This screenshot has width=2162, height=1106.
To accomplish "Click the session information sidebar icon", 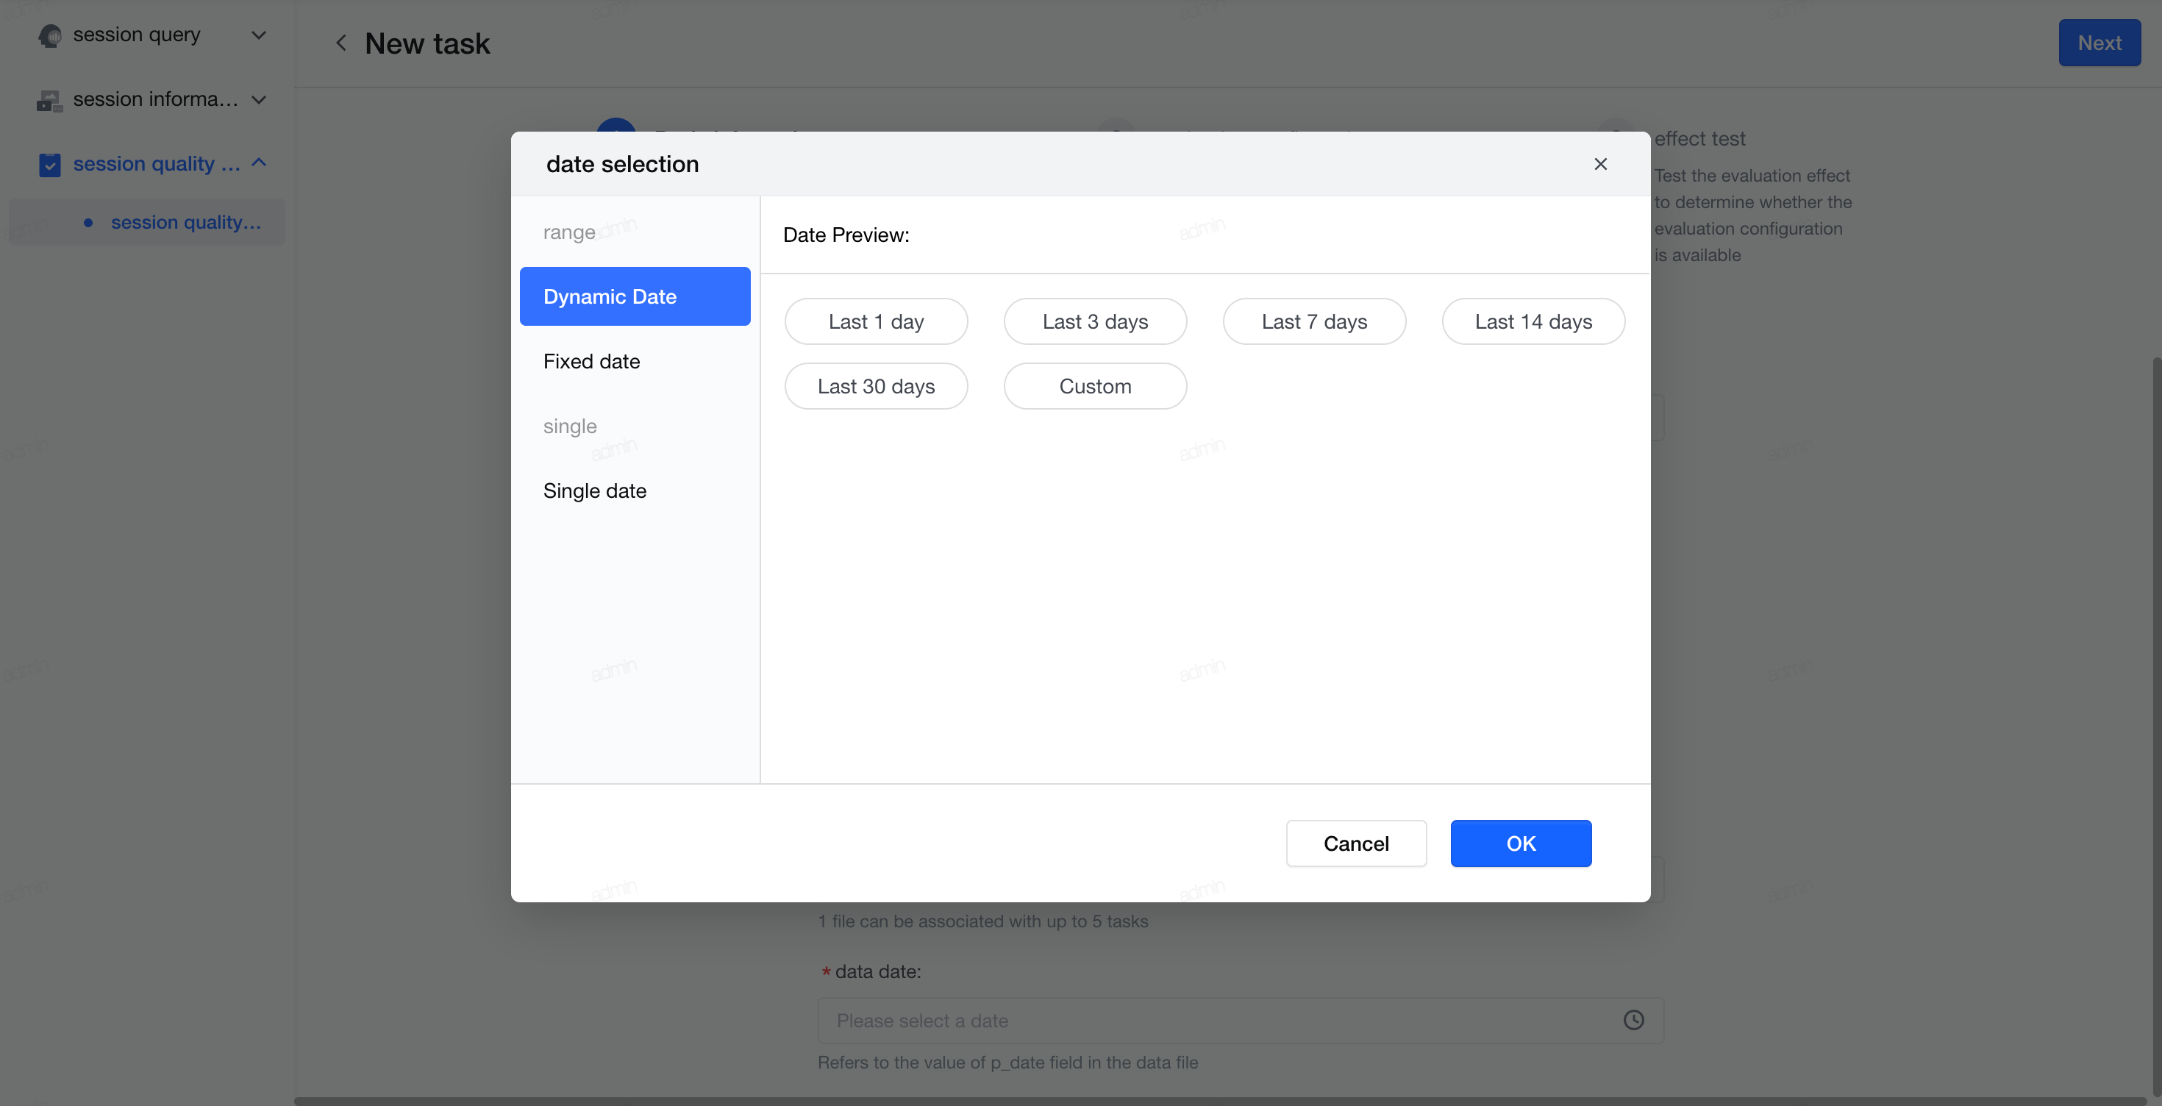I will 49,100.
